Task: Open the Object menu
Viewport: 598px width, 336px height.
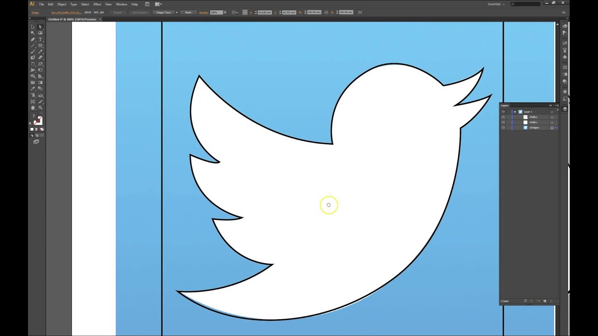Action: 62,4
